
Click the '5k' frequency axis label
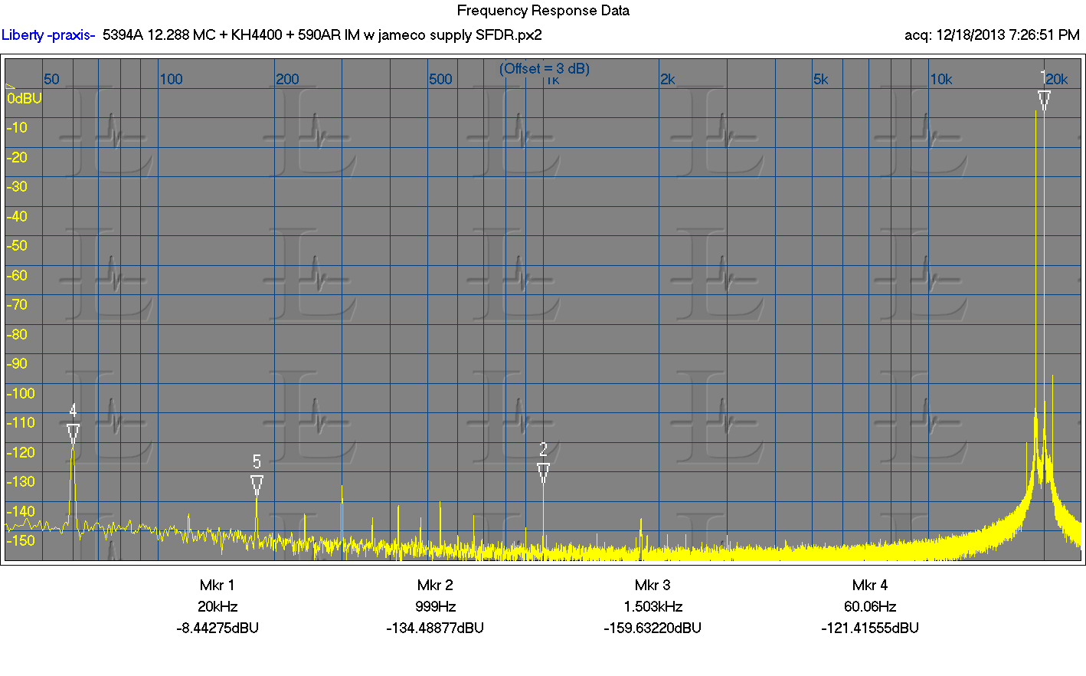(x=821, y=80)
